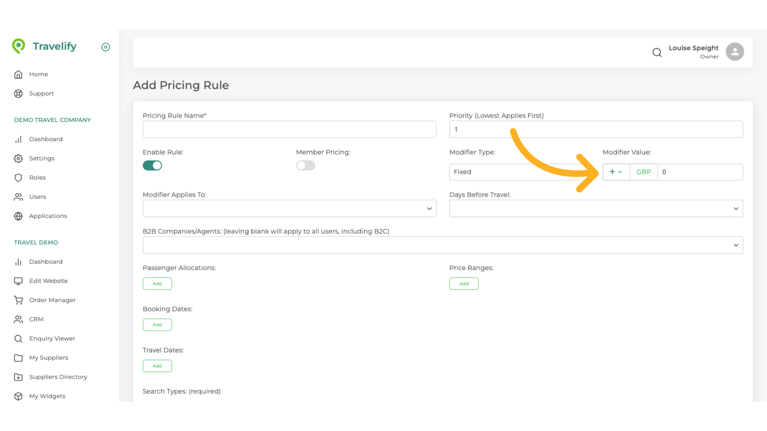Add a Passenger Allocation

click(x=157, y=284)
